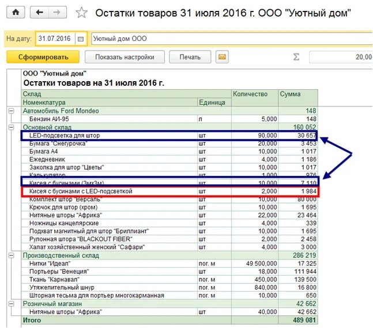This screenshot has height=328, width=373.
Task: Open the calendar date picker
Action: (81, 39)
